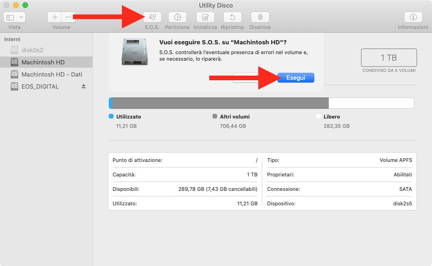The width and height of the screenshot is (432, 266).
Task: Click the Punto di attivazione row
Action: click(185, 160)
